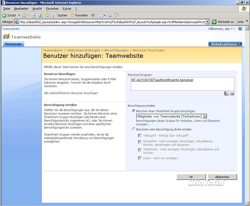
Task: Select 'Benutzern eine Berechtigung direkt erteilen' option
Action: pyautogui.click(x=134, y=129)
